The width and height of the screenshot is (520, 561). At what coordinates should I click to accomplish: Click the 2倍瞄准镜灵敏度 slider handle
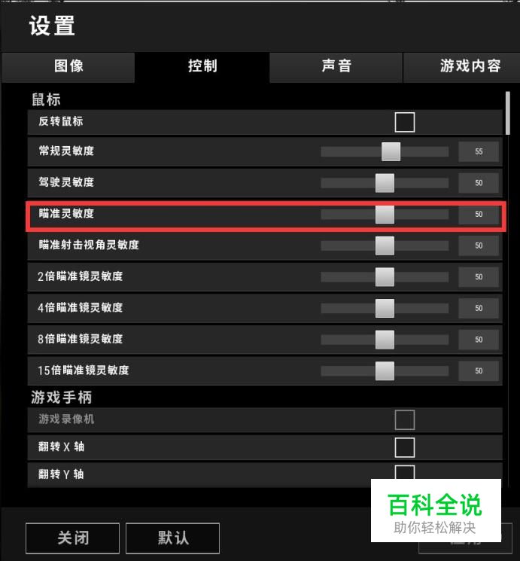pos(385,277)
